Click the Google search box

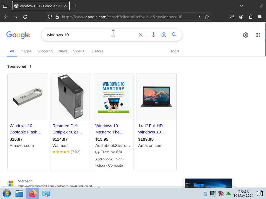point(92,35)
